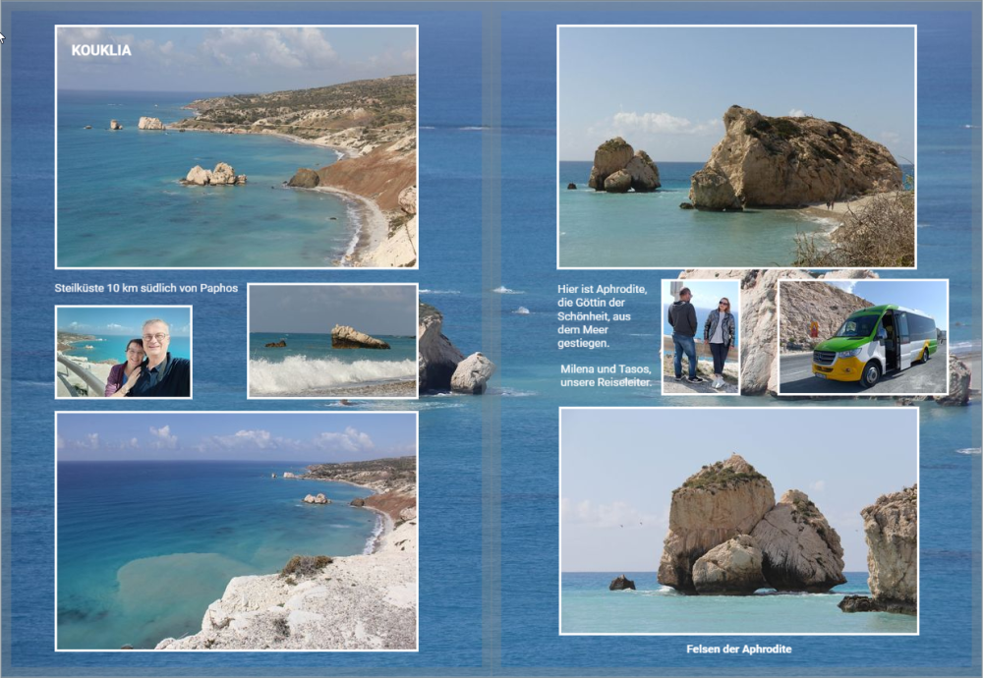Select the photo of waves crashing near rock
983x678 pixels.
[x=333, y=341]
